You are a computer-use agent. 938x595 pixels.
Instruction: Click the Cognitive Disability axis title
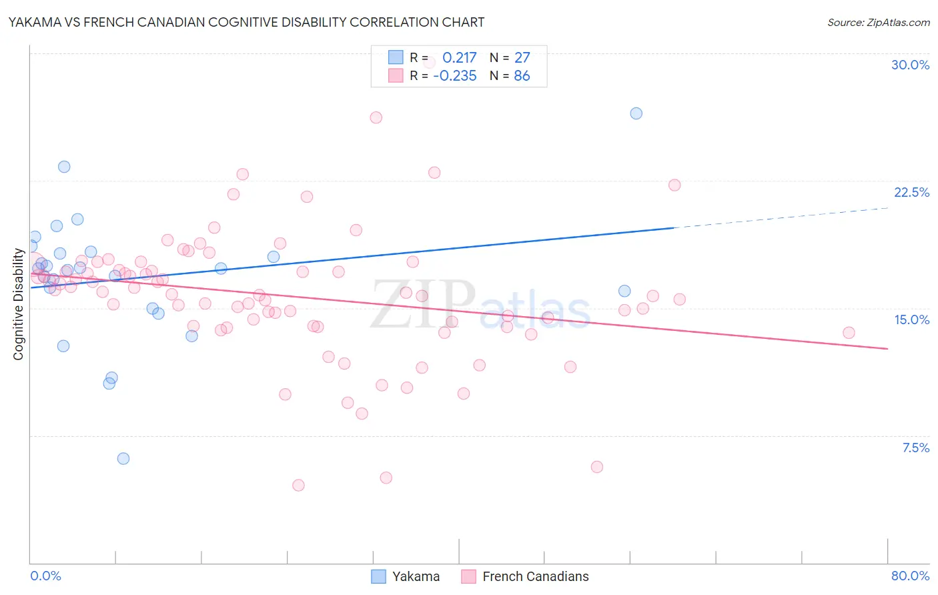coord(19,304)
